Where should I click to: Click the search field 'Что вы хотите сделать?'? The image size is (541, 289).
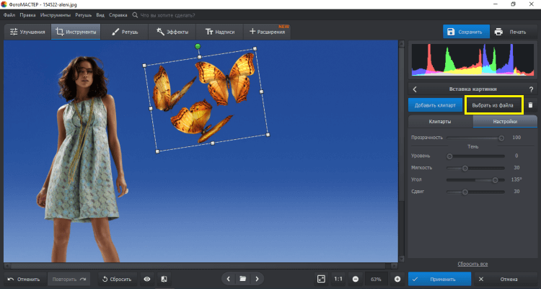coord(167,15)
